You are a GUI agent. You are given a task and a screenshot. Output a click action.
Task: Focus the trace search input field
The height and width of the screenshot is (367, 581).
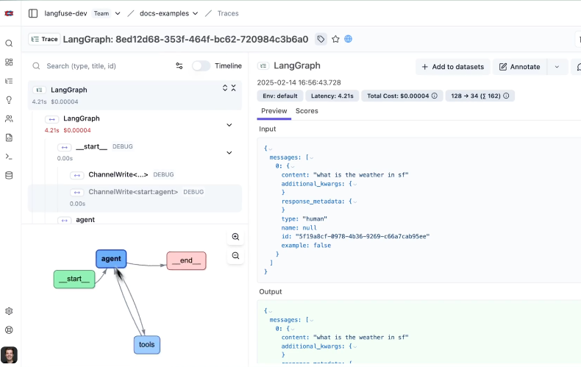point(103,66)
